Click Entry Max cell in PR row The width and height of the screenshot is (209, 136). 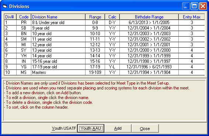click(x=192, y=23)
